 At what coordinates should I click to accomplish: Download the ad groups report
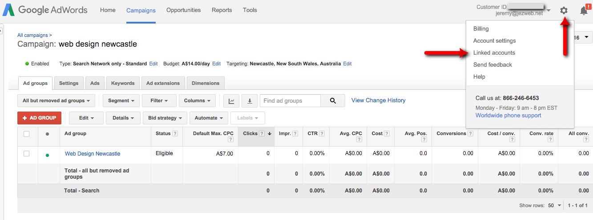click(250, 101)
